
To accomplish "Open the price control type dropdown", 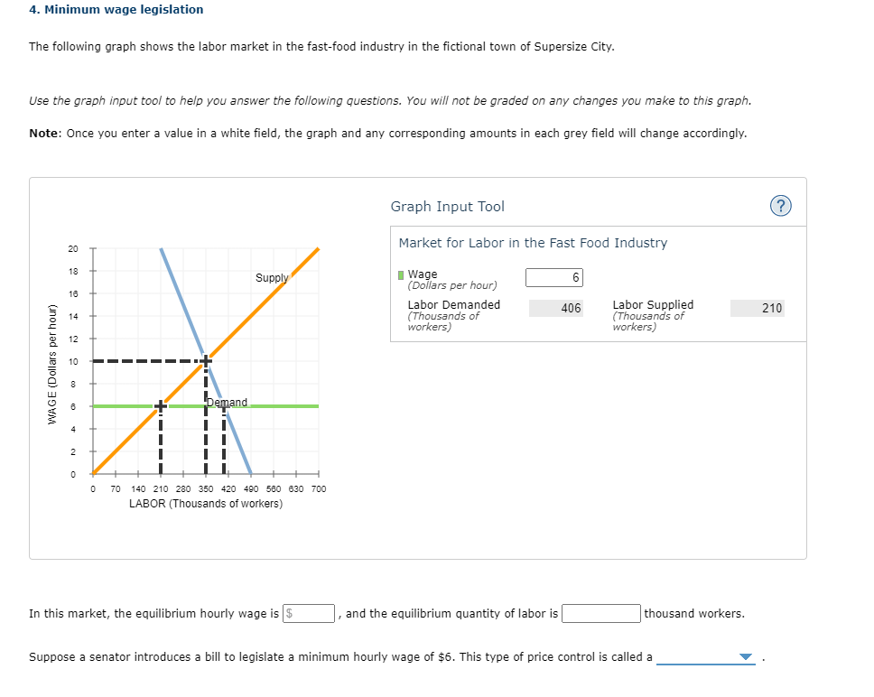I will [706, 657].
